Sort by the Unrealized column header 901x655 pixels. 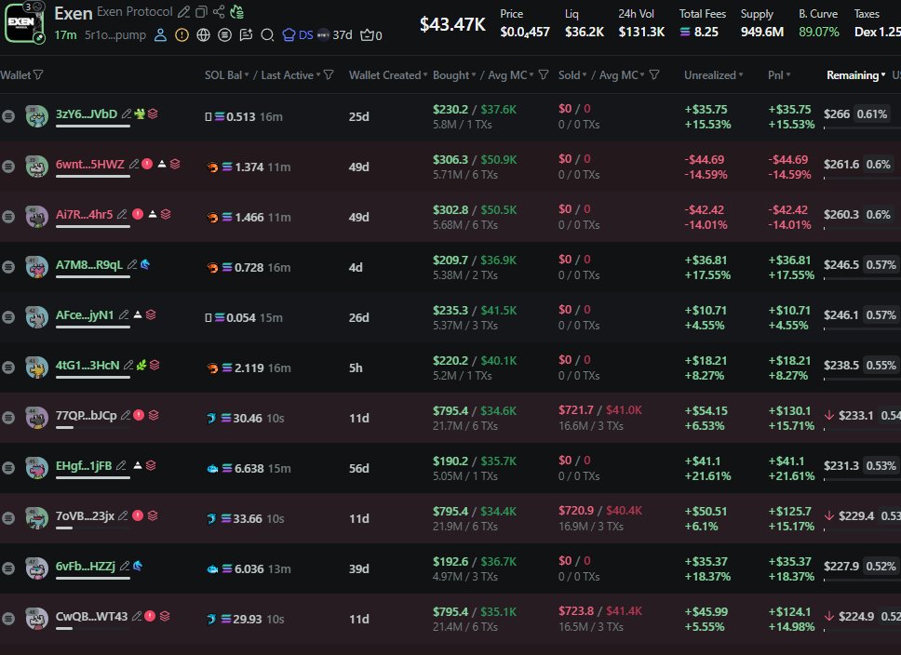pyautogui.click(x=713, y=75)
